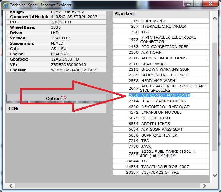Screen dimensions: 221x192
Task: Click Cab value AS-L SX
Action: pyautogui.click(x=58, y=49)
